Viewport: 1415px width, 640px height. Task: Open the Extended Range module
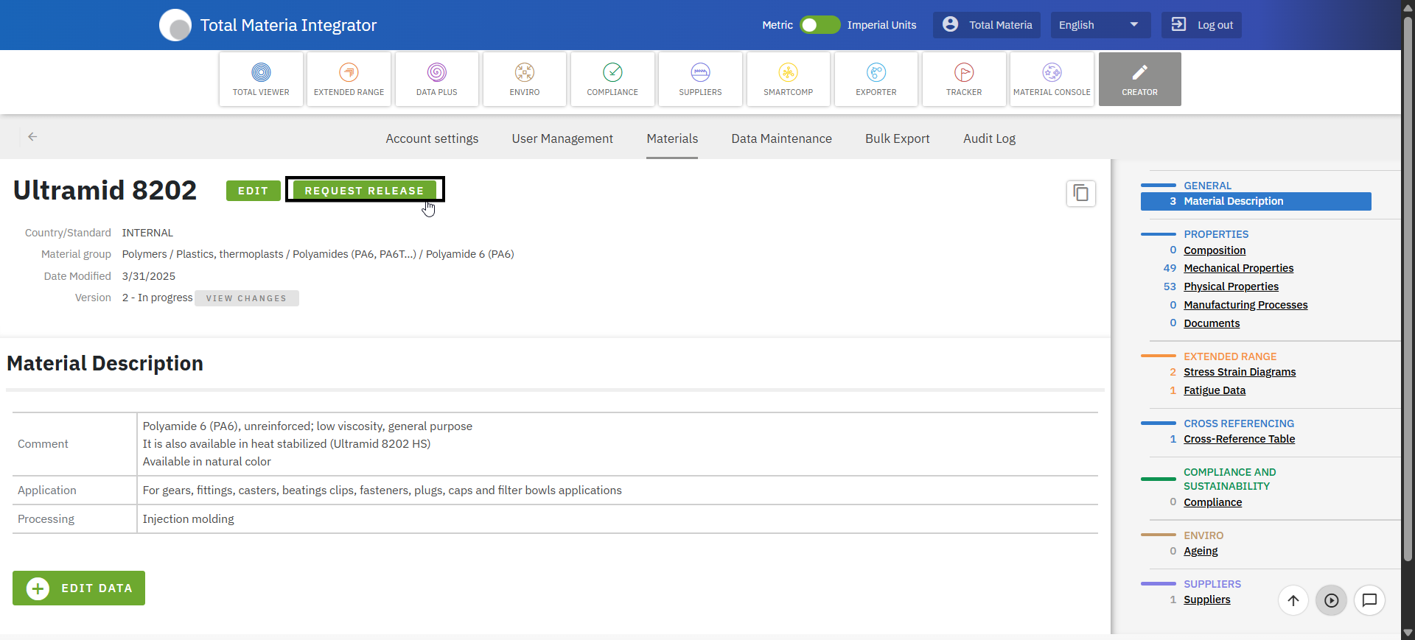tap(349, 79)
